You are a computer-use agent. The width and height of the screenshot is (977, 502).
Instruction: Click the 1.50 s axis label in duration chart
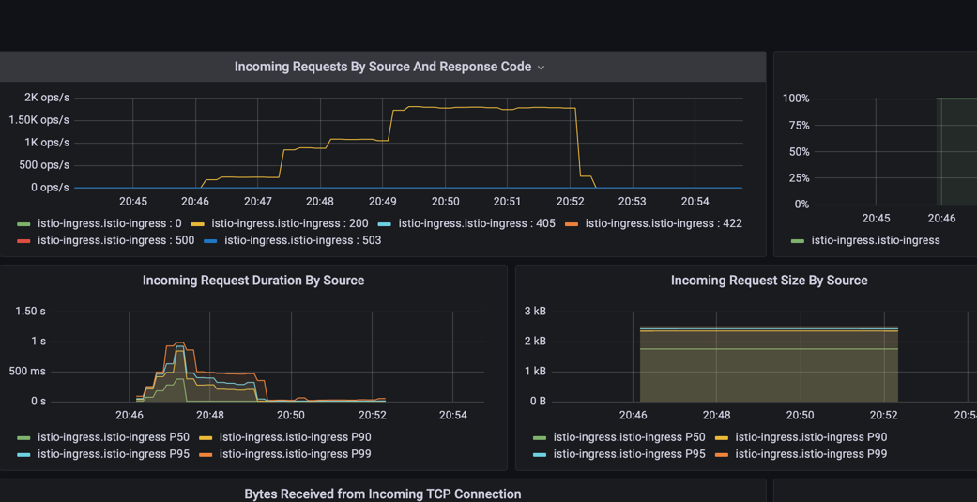point(31,312)
